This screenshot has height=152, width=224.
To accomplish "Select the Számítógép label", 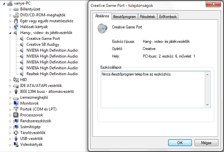I will coord(30,127).
